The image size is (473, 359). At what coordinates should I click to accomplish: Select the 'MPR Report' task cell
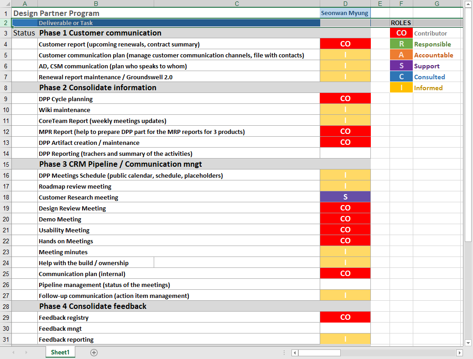point(179,132)
